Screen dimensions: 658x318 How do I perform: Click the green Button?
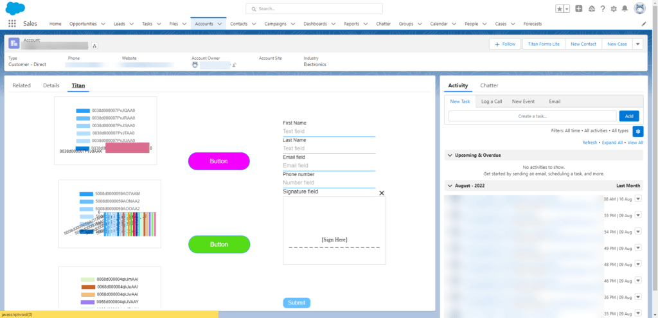218,244
